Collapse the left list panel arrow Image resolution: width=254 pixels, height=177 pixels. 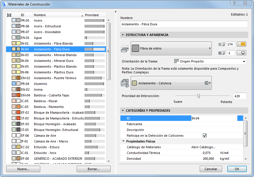coord(116,12)
